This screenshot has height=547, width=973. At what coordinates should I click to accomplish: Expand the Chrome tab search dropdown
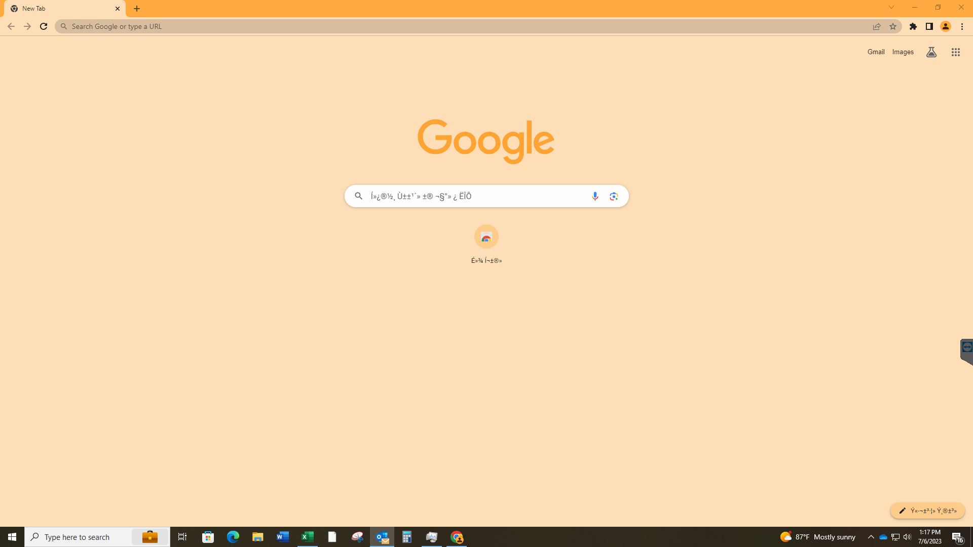[x=892, y=8]
